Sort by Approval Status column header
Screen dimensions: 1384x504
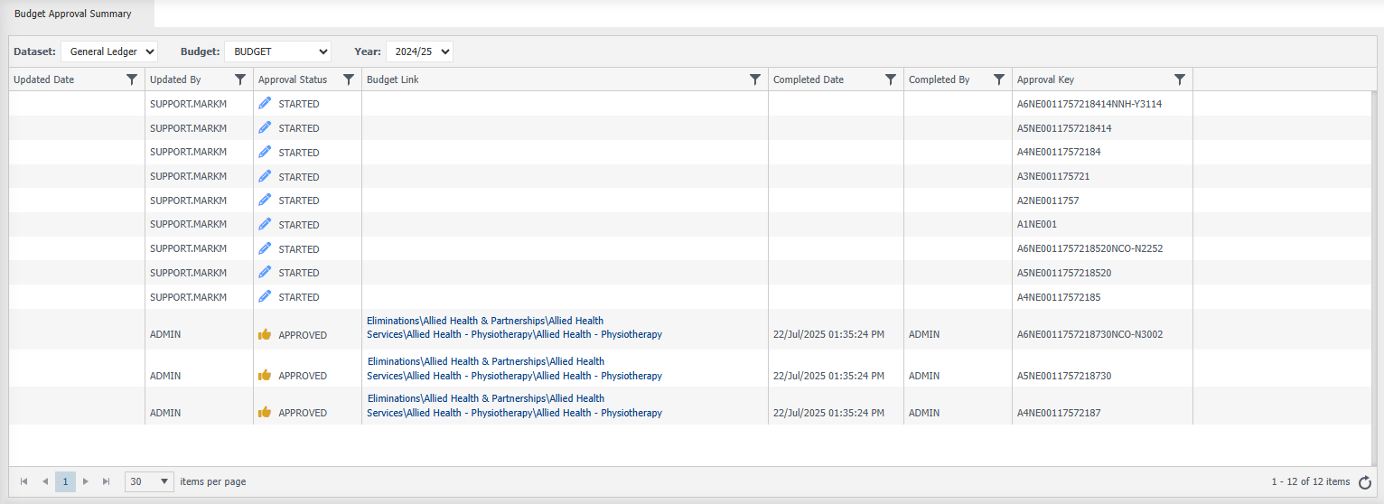(293, 79)
